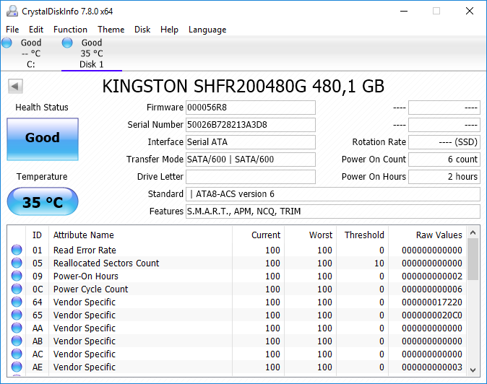Click the Firmware field 000056R8
This screenshot has width=487, height=384.
click(251, 108)
